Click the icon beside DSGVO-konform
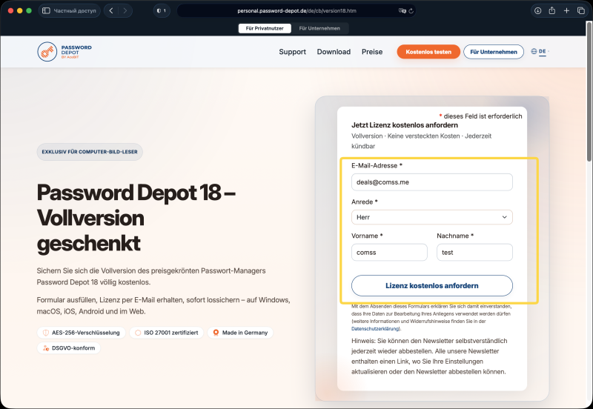 (46, 348)
